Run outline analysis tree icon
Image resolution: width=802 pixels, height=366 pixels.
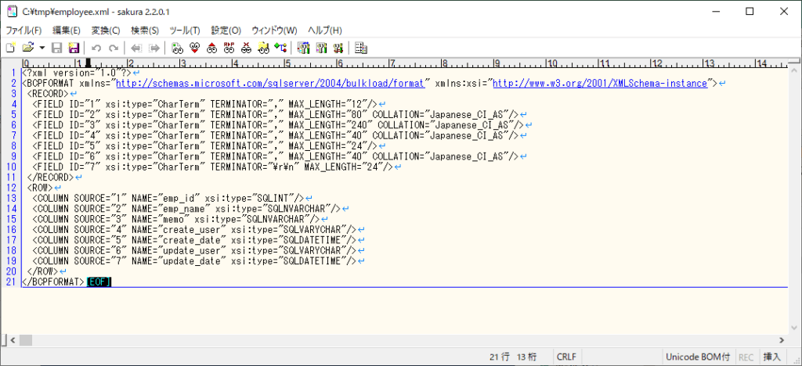click(280, 48)
